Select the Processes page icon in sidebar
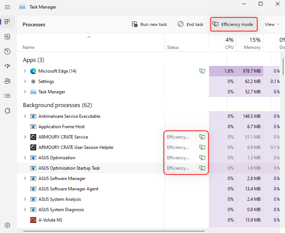 point(7,22)
